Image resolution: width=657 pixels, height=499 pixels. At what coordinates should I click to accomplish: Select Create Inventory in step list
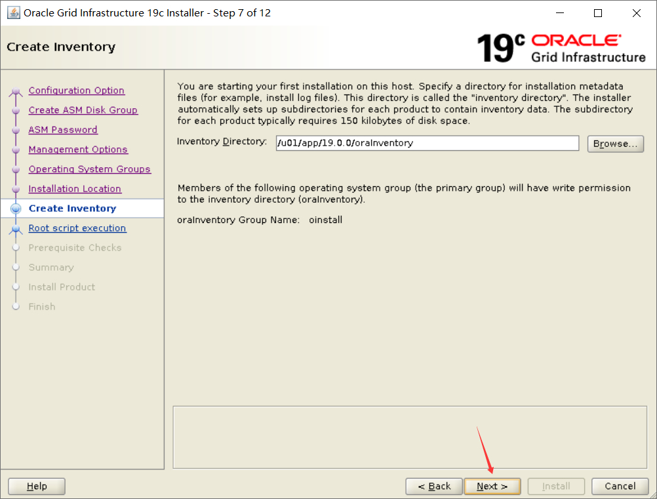[x=73, y=209]
